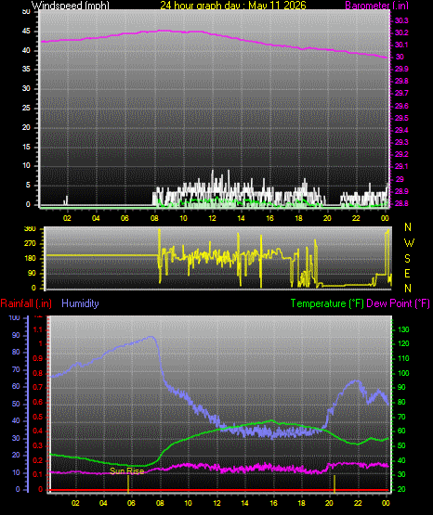Click the 35 value on the windspeed axis

pos(26,69)
